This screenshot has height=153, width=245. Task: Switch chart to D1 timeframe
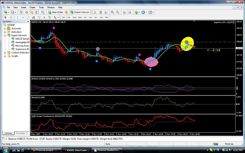pos(96,18)
